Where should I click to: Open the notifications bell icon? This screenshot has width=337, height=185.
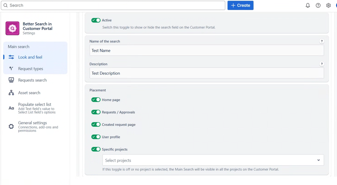tap(308, 5)
